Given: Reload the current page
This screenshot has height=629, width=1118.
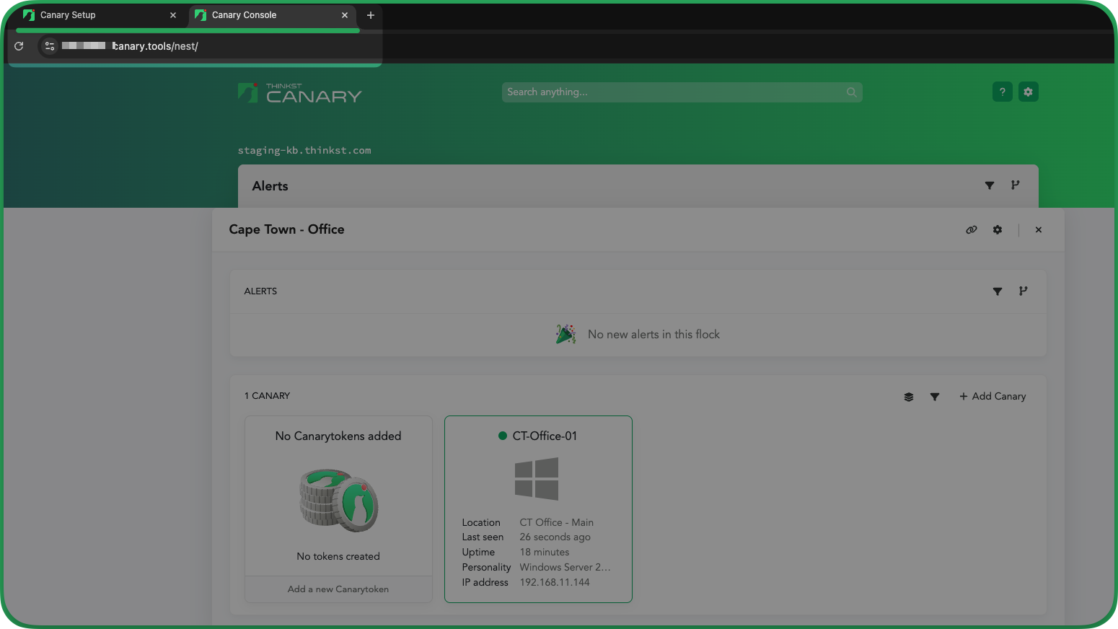Looking at the screenshot, I should (x=19, y=46).
